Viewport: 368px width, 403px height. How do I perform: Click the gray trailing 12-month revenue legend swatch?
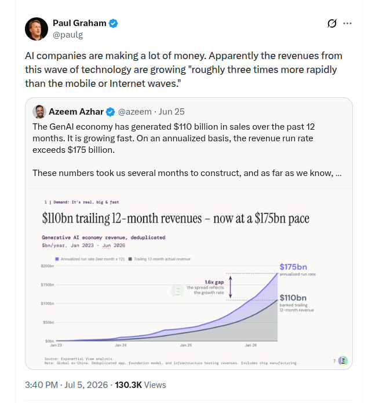130,259
